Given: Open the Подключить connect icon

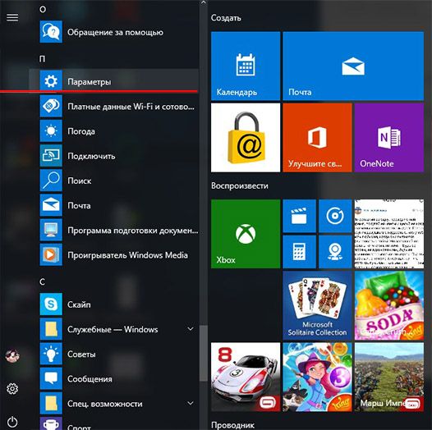Looking at the screenshot, I should pyautogui.click(x=51, y=156).
